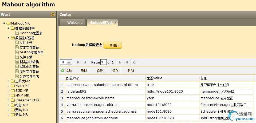The width and height of the screenshot is (256, 123).
Task: Expand the 推荐 MR node arrow
Action: tap(9, 105)
